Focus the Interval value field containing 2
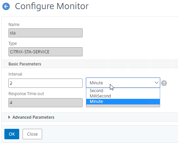The image size is (178, 143). pyautogui.click(x=46, y=83)
